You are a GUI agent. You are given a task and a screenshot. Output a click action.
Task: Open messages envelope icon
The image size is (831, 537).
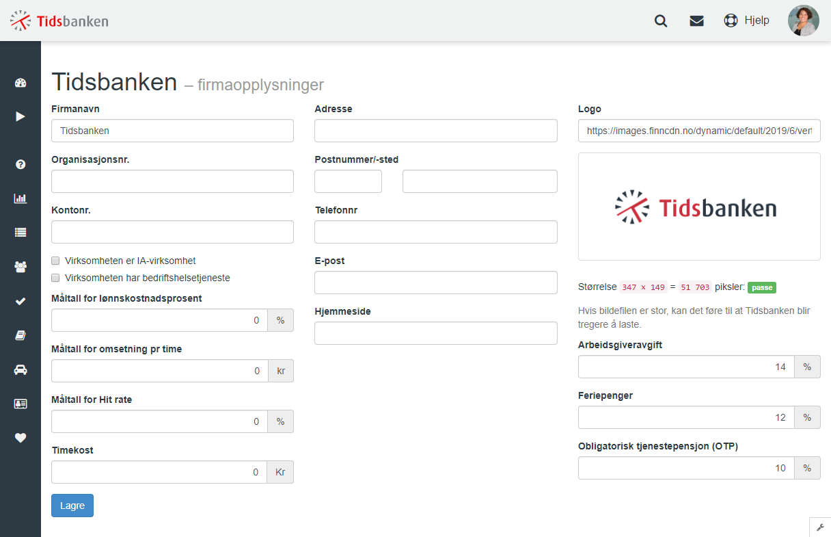pyautogui.click(x=696, y=21)
